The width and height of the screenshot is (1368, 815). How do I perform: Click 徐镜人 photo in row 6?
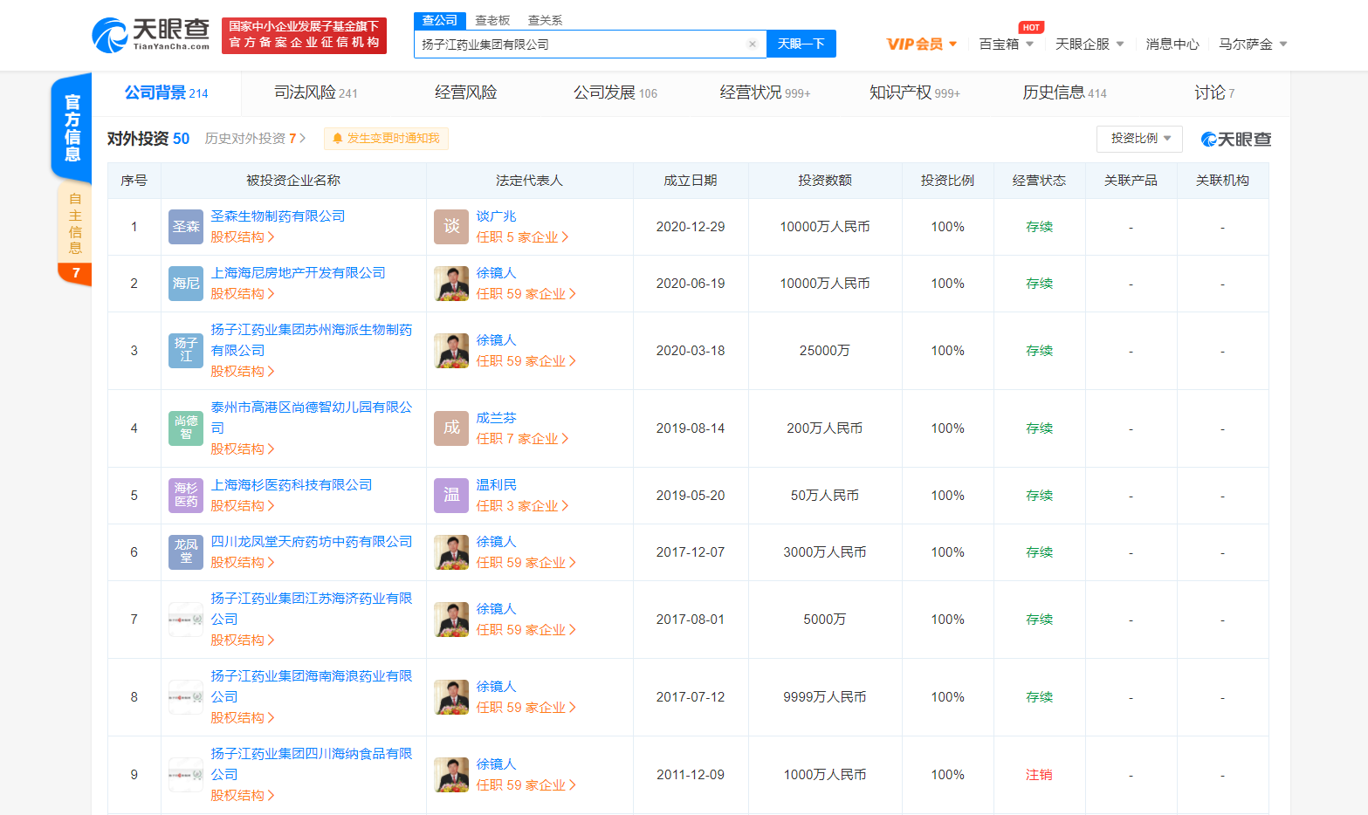coord(451,552)
